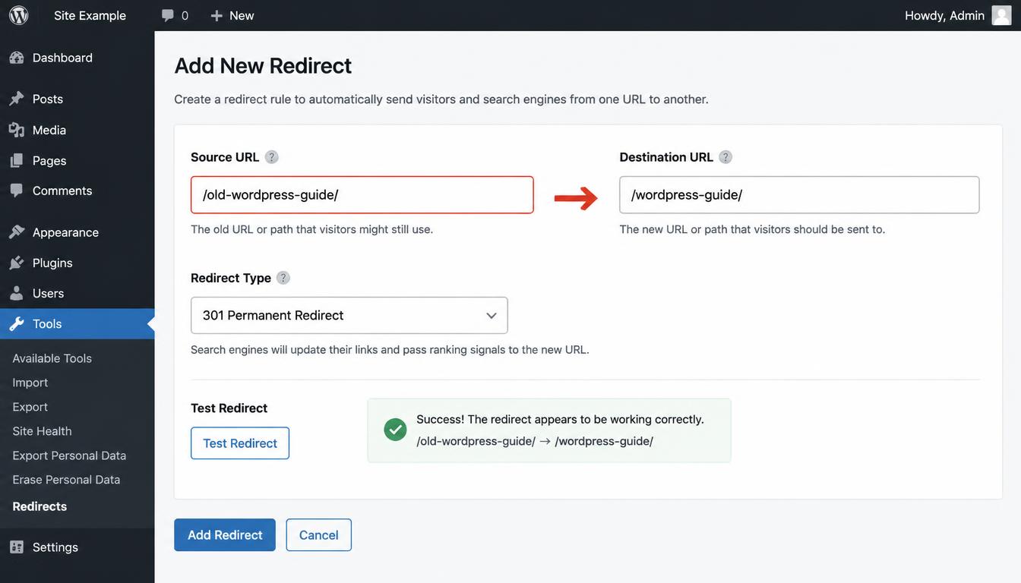Click the green success checkmark icon
Image resolution: width=1021 pixels, height=583 pixels.
point(395,430)
